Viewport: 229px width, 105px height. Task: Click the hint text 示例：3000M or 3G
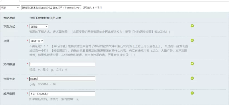43,84
